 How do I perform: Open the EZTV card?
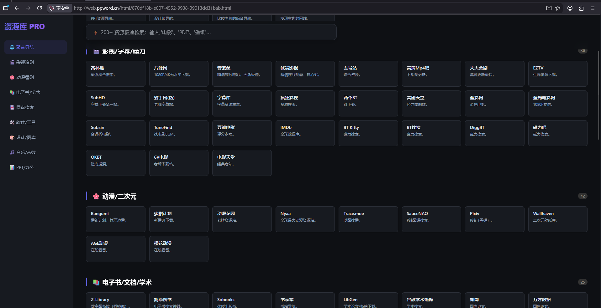(x=558, y=74)
